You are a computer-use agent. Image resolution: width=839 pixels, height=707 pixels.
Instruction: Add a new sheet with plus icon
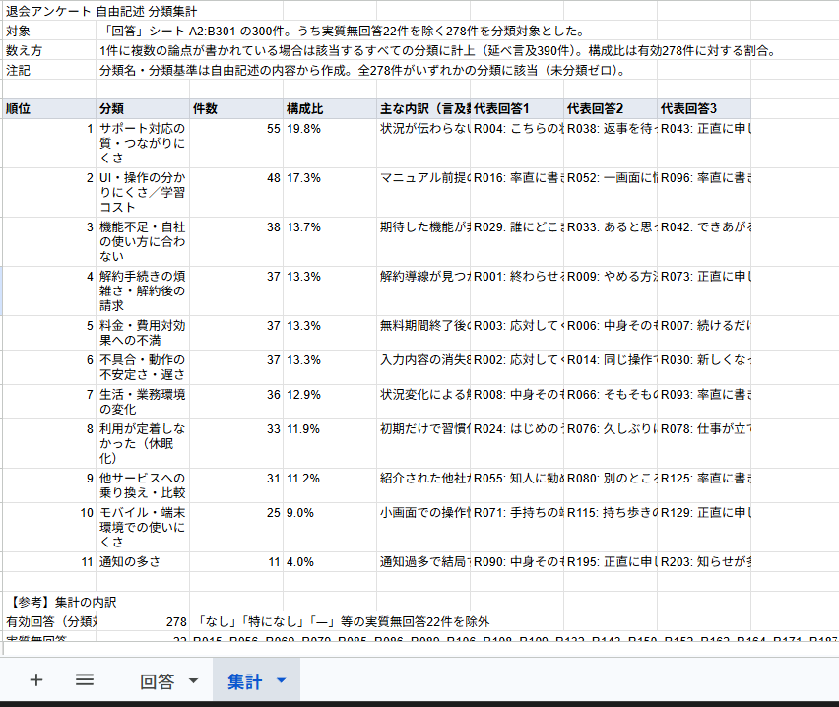(x=35, y=680)
